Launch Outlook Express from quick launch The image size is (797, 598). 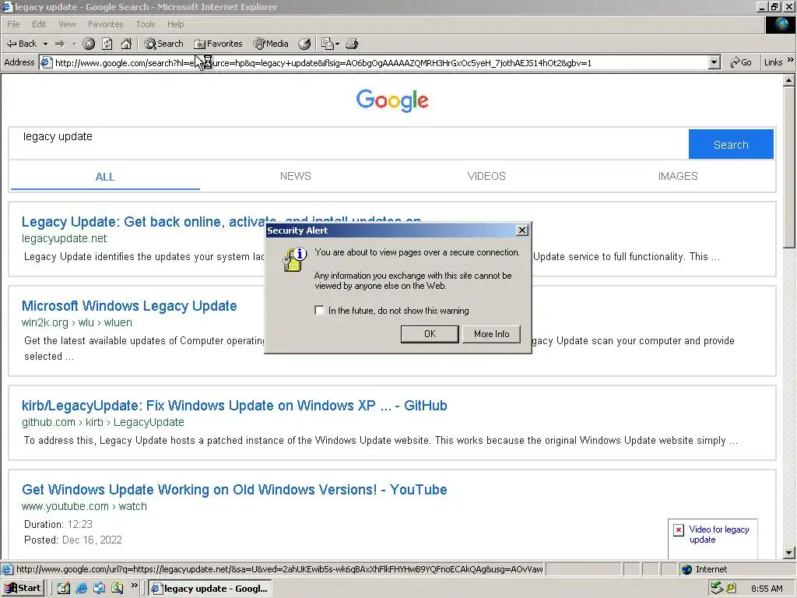[x=99, y=588]
